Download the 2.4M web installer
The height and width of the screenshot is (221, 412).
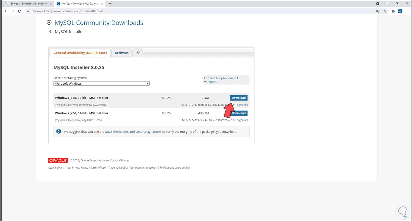pyautogui.click(x=239, y=98)
